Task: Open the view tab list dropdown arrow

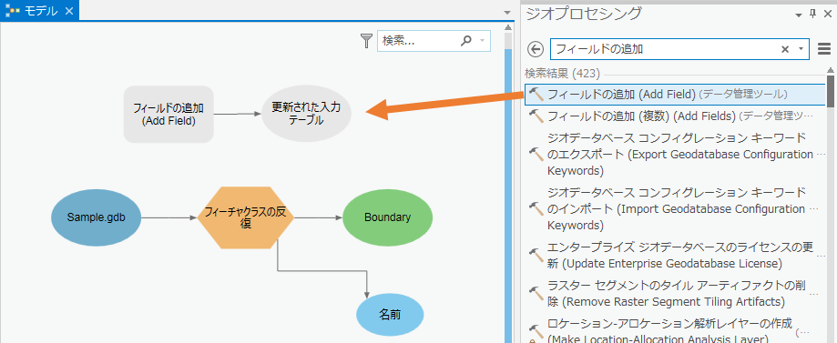Action: [507, 12]
